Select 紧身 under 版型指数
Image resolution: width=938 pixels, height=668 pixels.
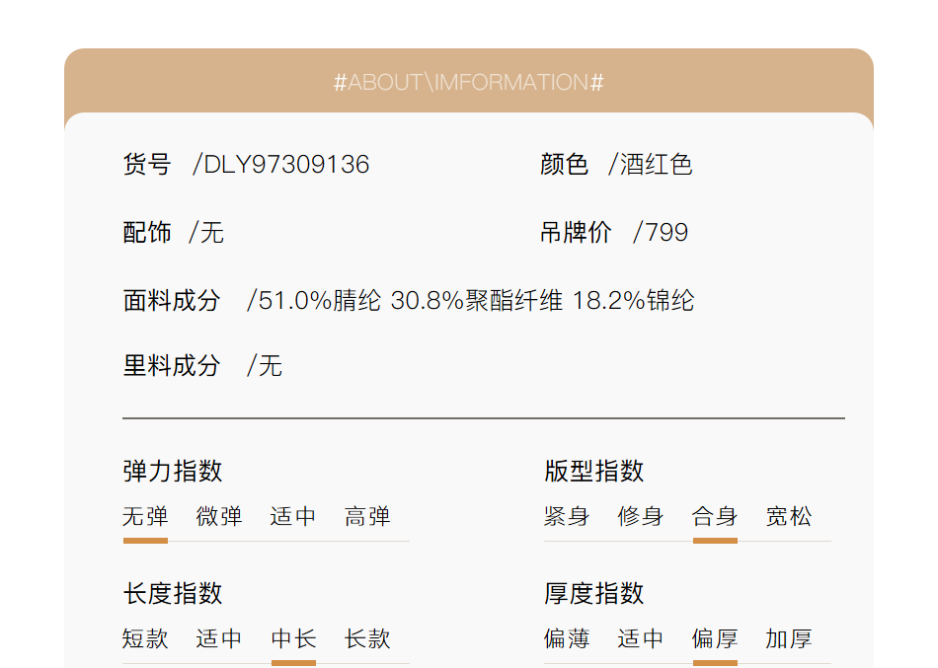pos(567,517)
